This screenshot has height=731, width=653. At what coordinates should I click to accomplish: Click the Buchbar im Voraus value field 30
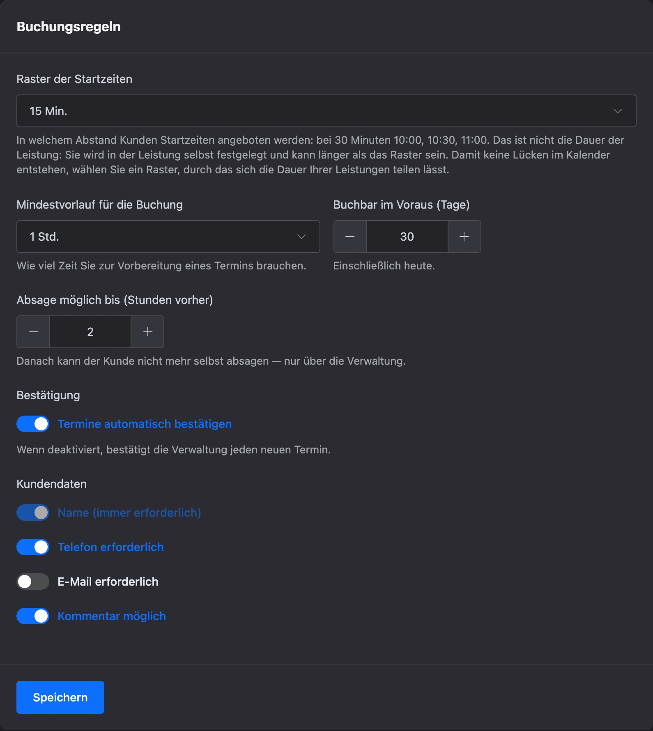coord(407,237)
